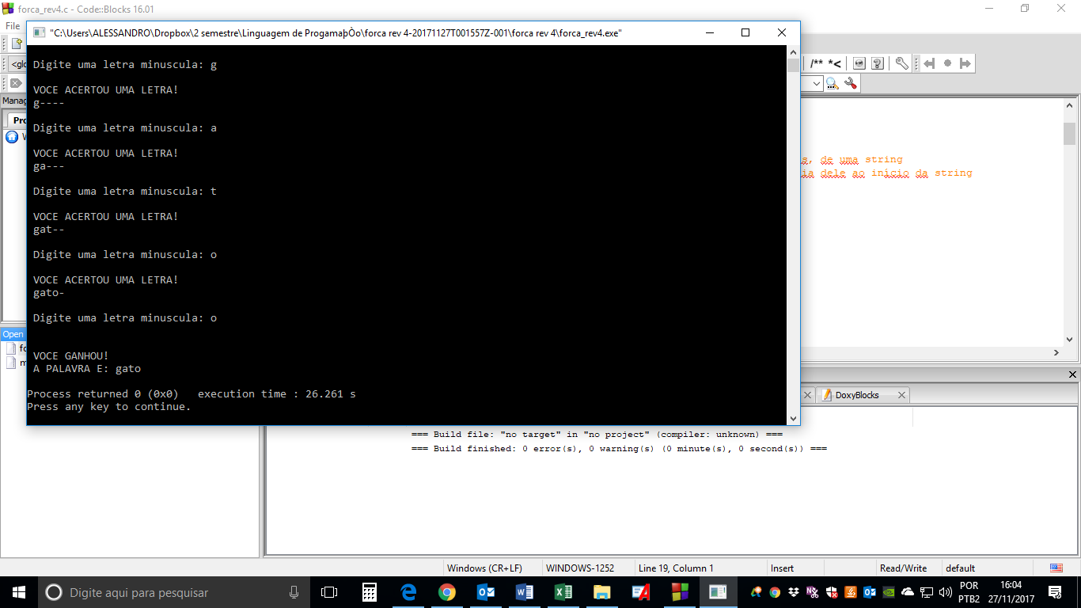1081x608 pixels.
Task: Click 'default' in the status bar
Action: click(x=960, y=568)
